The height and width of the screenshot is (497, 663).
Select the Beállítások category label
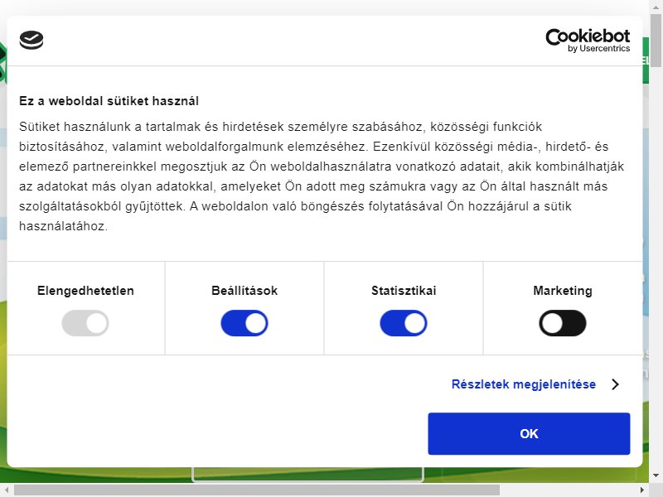[244, 291]
